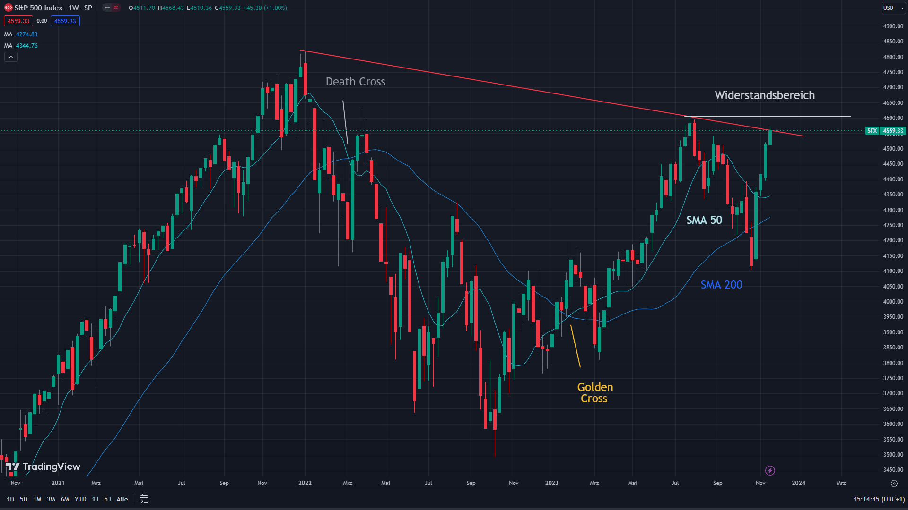908x510 pixels.
Task: Select the YTD time range
Action: pos(80,499)
